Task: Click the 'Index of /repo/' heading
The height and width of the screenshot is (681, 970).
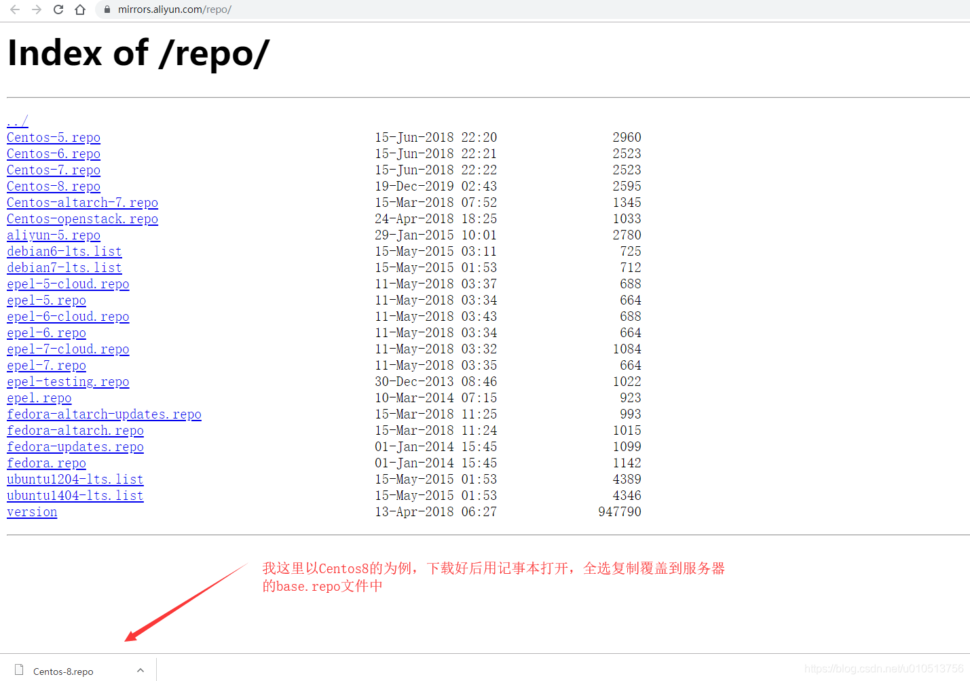Action: pyautogui.click(x=138, y=54)
